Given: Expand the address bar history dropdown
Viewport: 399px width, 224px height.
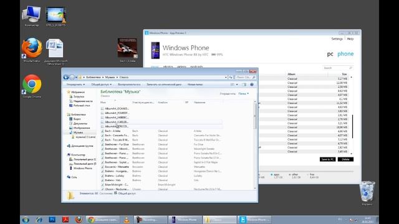Looking at the screenshot, I should [x=226, y=77].
